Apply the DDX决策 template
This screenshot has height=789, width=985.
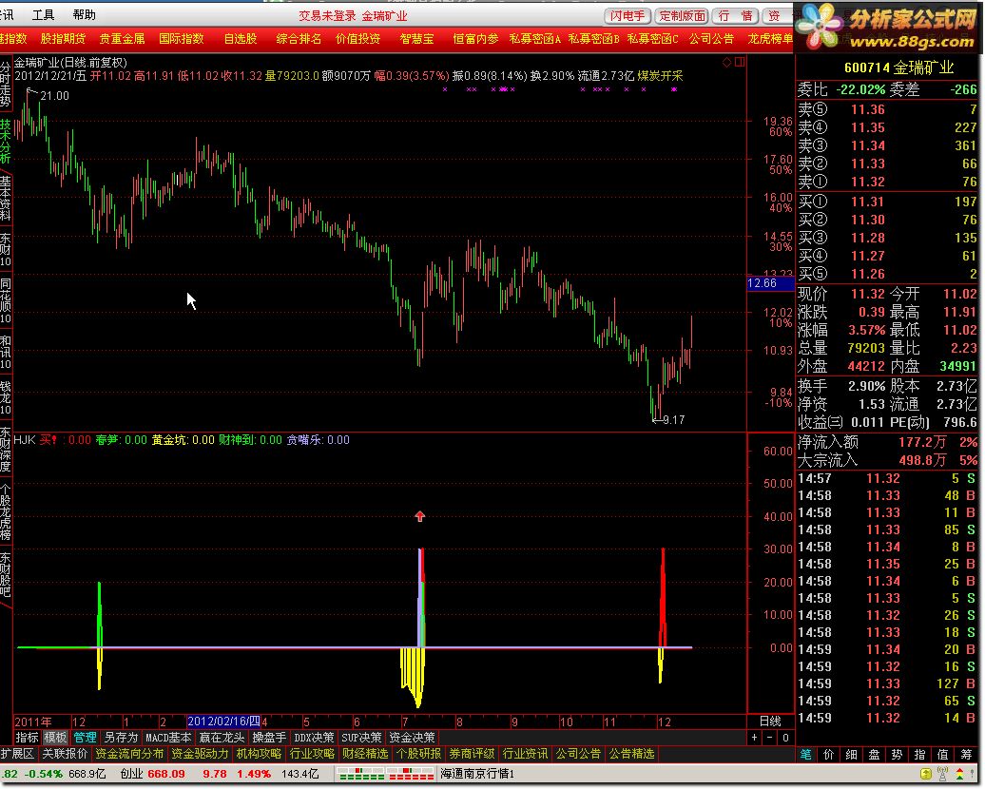pyautogui.click(x=314, y=738)
